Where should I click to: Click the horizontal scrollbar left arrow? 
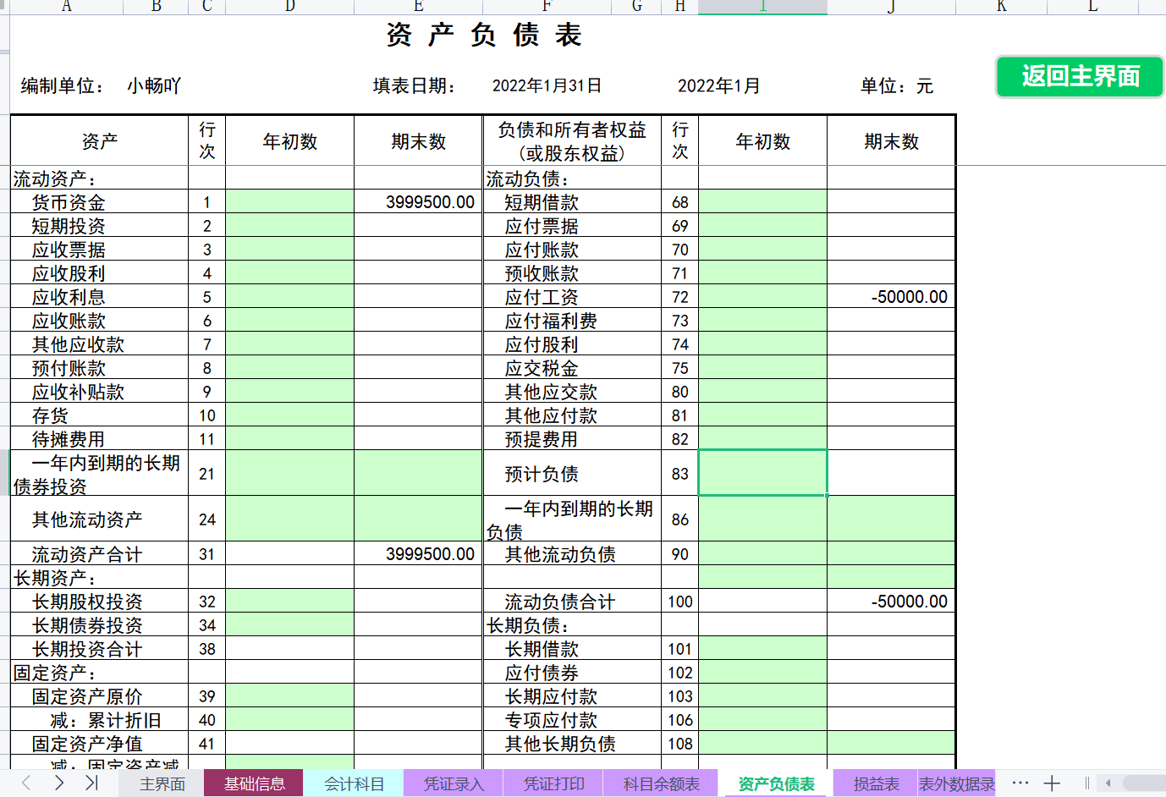tap(1109, 783)
